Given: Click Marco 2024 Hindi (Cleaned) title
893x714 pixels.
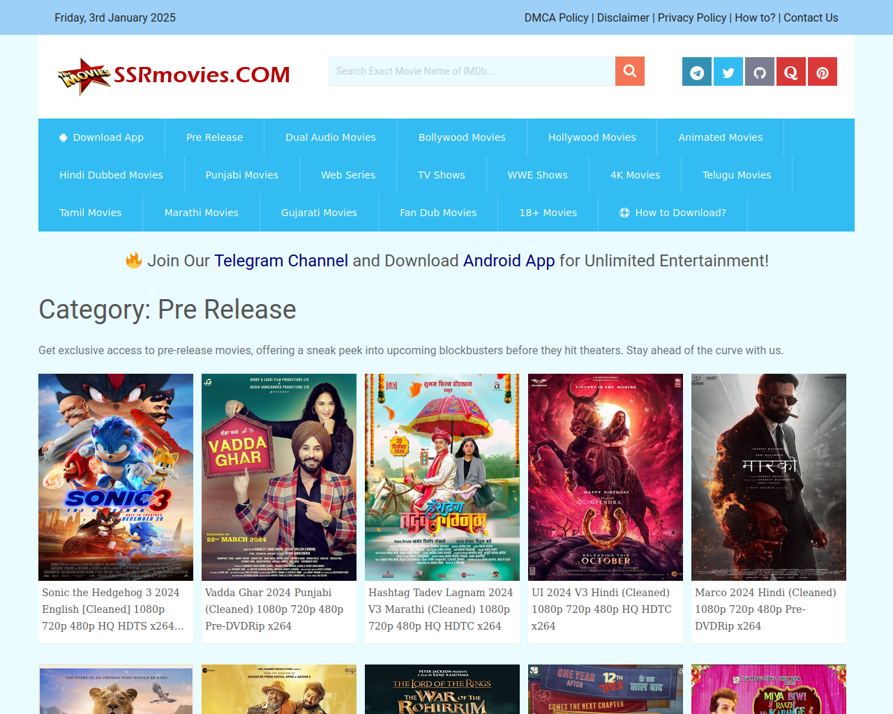Looking at the screenshot, I should point(765,609).
